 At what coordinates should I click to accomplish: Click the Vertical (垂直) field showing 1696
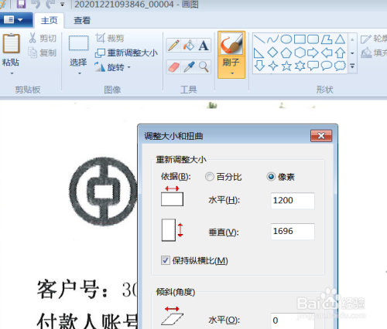point(293,231)
